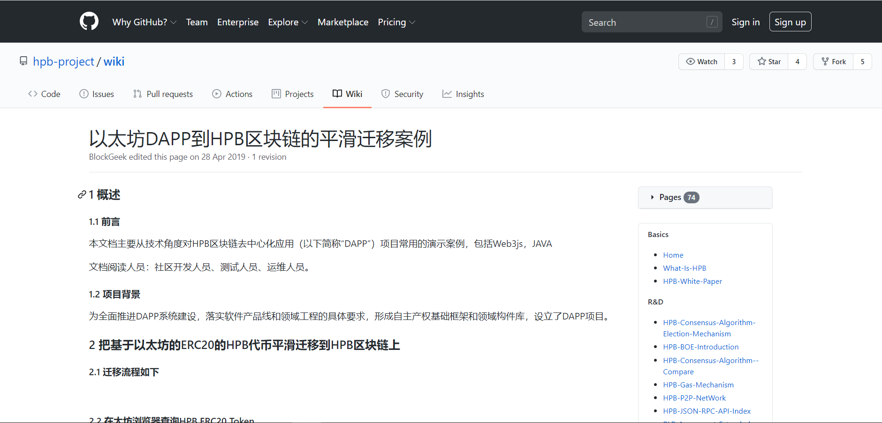Click the page title 以太坊DAPP到HPB区块链的平滑迁移案例
The height and width of the screenshot is (423, 882).
pos(260,139)
